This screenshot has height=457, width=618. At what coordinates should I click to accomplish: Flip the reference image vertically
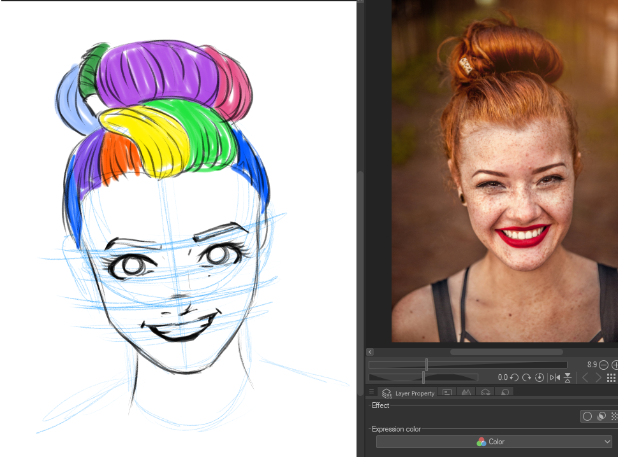click(x=568, y=377)
